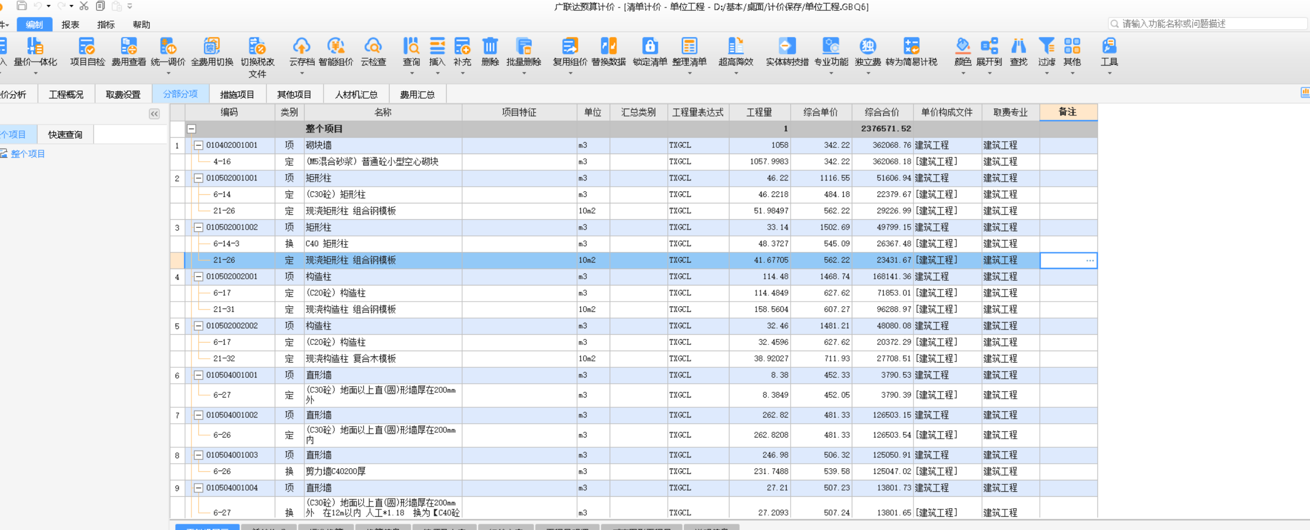Collapse row 010502001002 矩形柱
Image resolution: width=1310 pixels, height=530 pixels.
pyautogui.click(x=198, y=227)
